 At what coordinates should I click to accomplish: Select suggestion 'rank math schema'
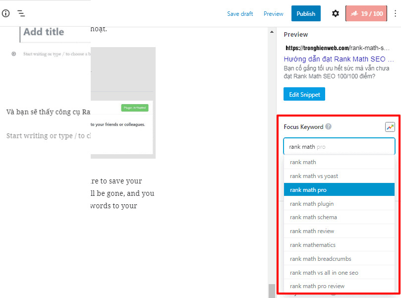click(x=339, y=217)
